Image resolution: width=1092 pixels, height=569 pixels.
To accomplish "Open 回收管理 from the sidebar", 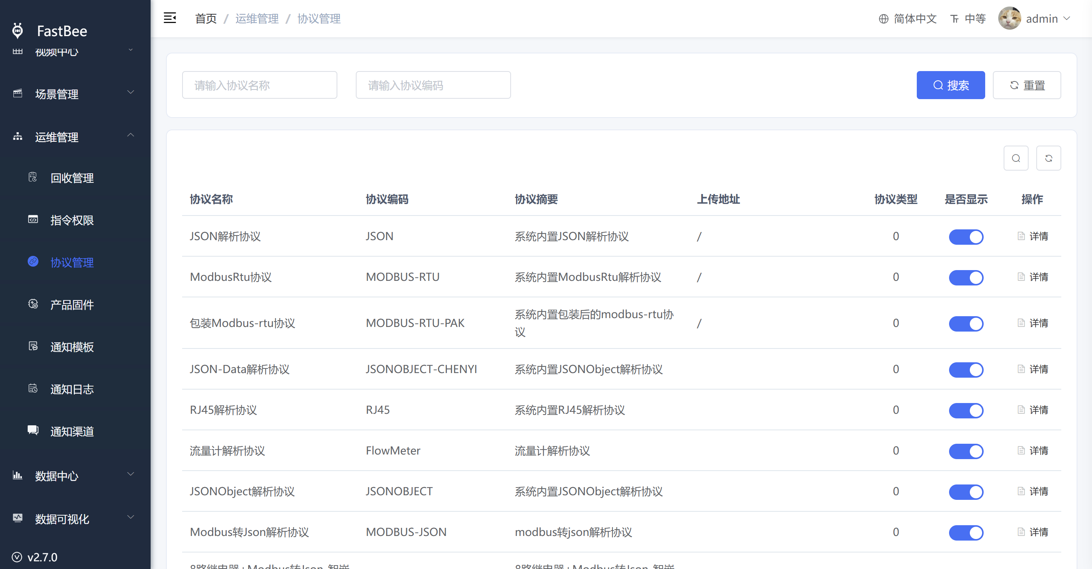I will tap(71, 178).
